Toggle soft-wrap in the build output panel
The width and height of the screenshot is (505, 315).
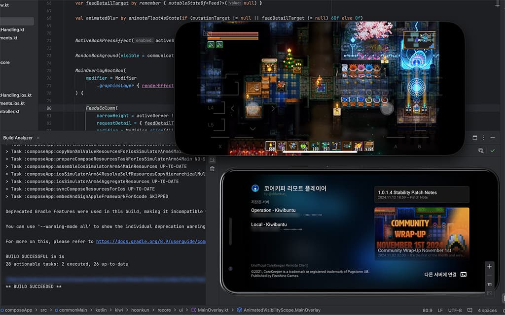tap(212, 160)
